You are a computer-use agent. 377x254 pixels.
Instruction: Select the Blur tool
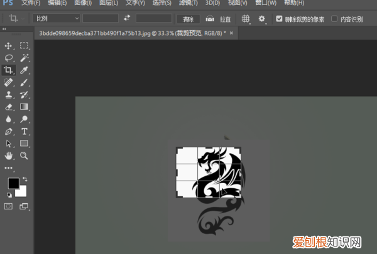[8, 119]
